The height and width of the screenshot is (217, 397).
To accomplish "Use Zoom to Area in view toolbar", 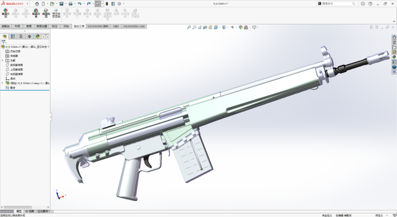I will (x=194, y=27).
